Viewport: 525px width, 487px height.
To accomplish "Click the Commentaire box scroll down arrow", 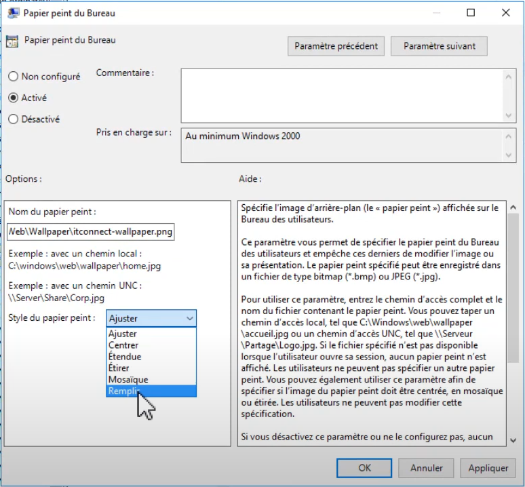I will click(509, 115).
